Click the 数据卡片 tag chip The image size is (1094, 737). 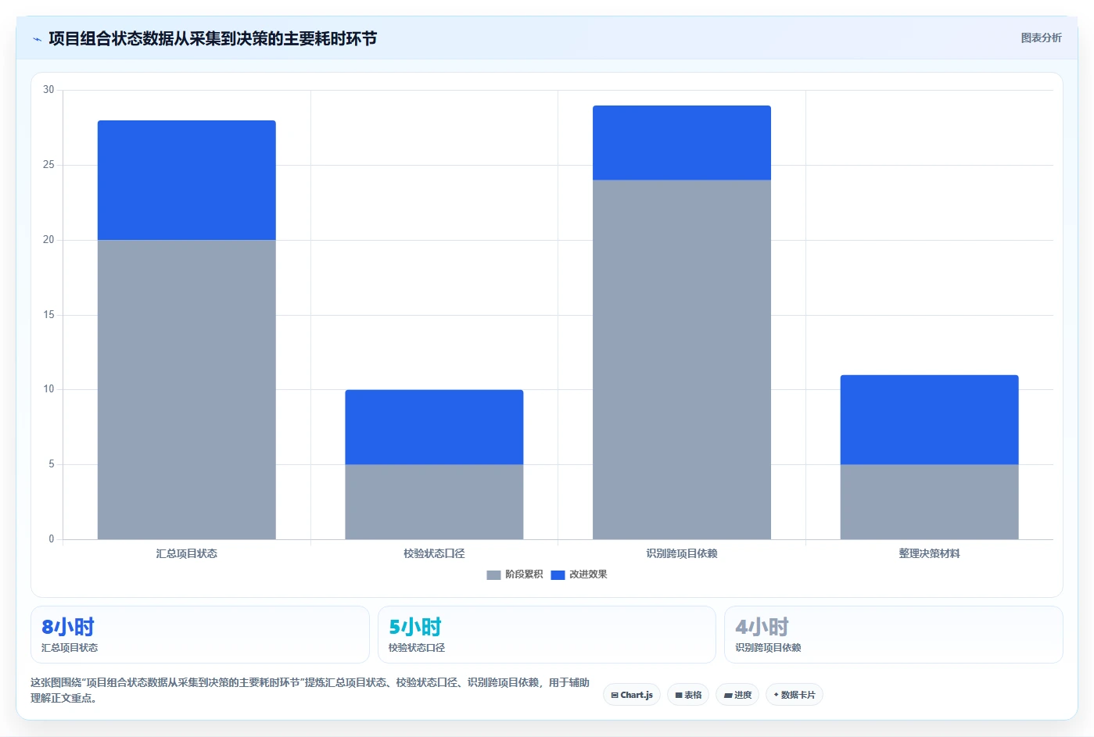point(794,695)
